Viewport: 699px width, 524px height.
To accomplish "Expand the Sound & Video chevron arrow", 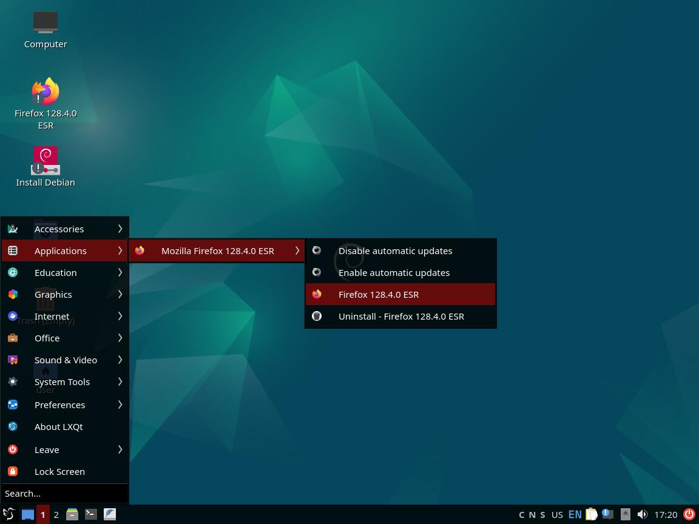I will point(120,360).
